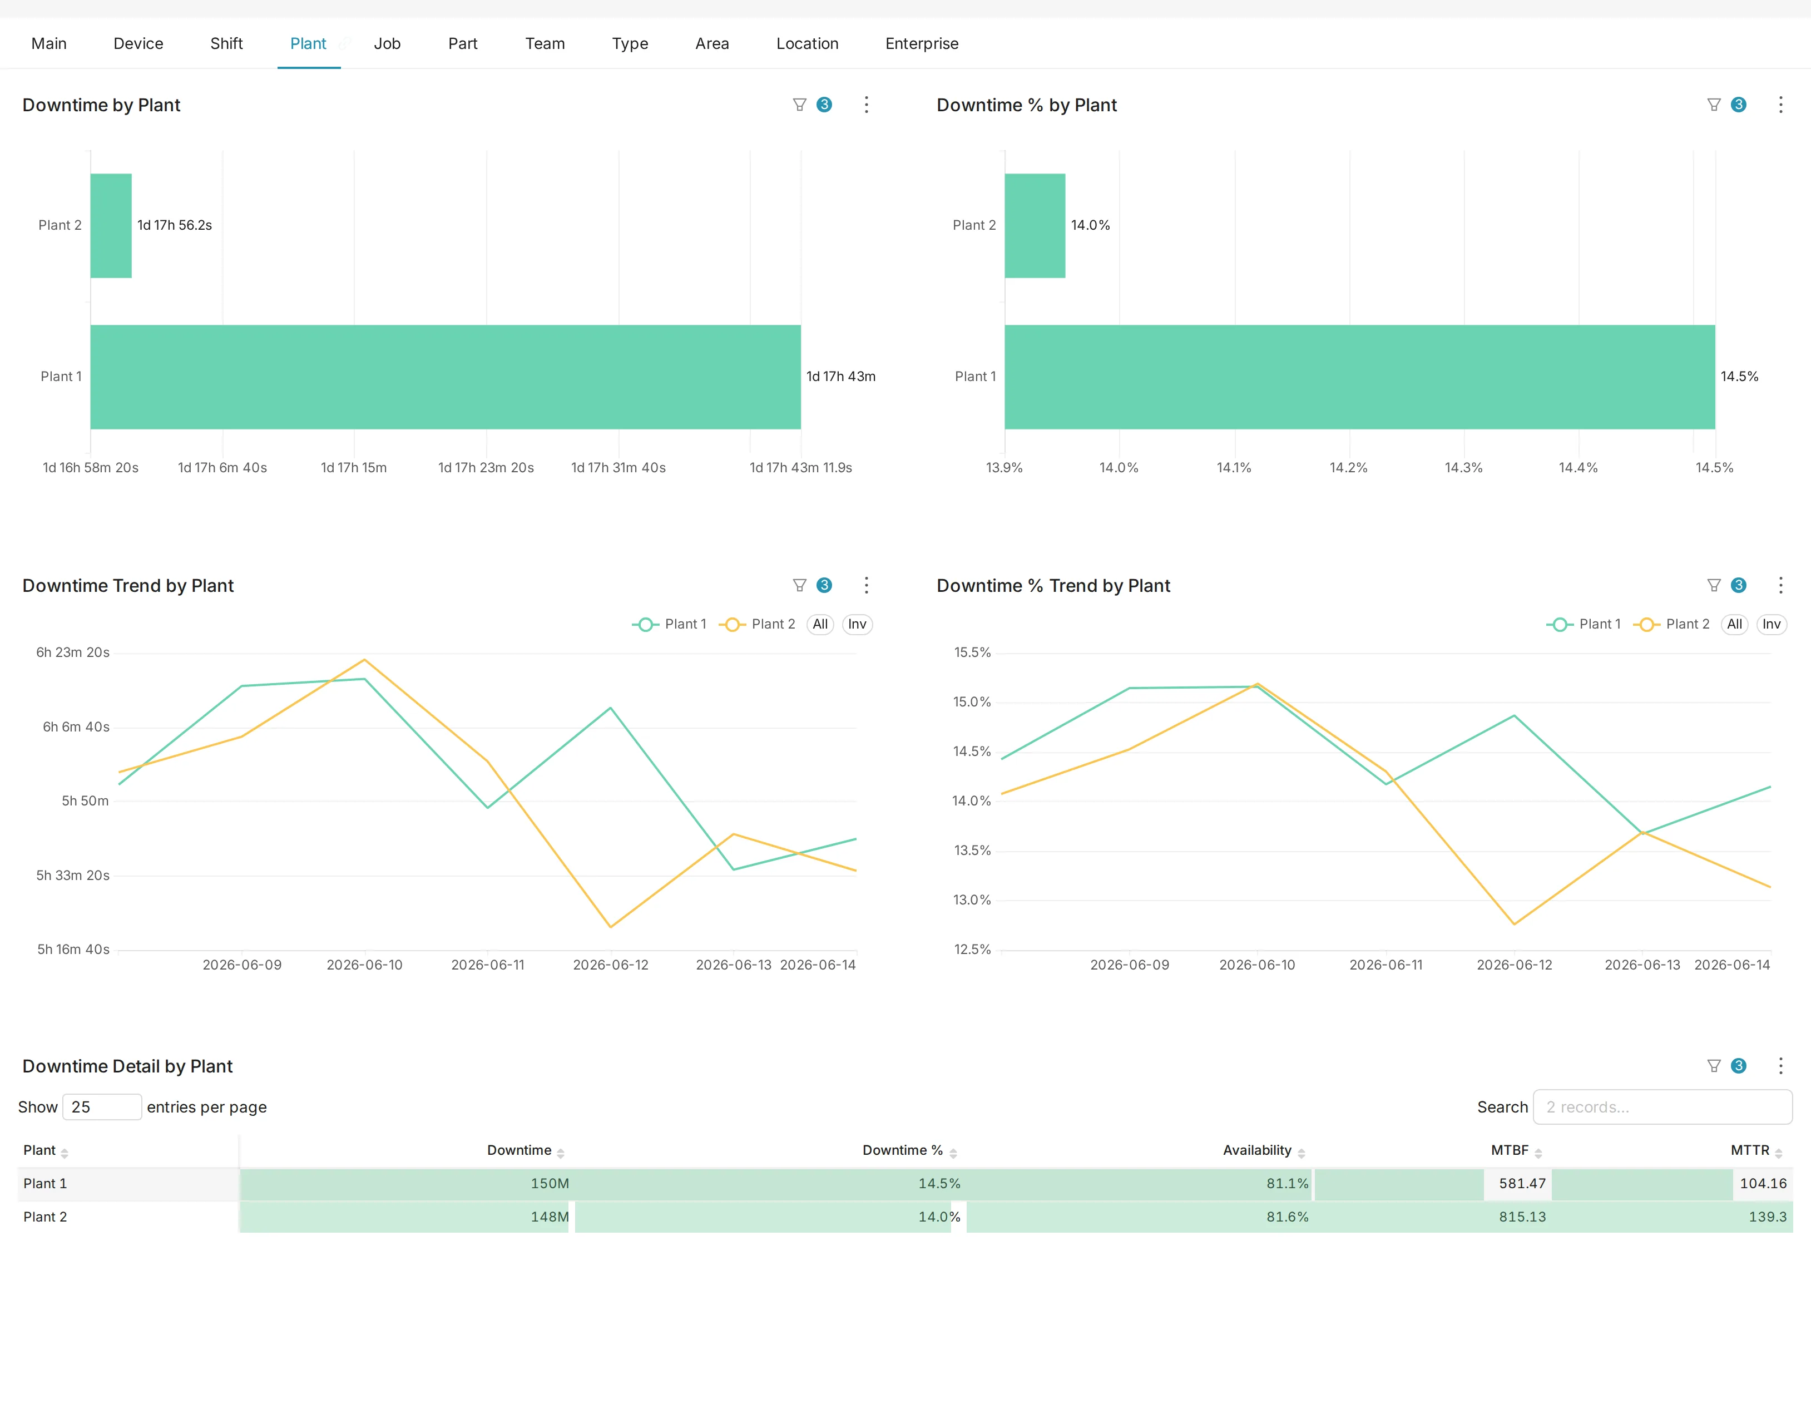Open the Location tab

tap(808, 44)
